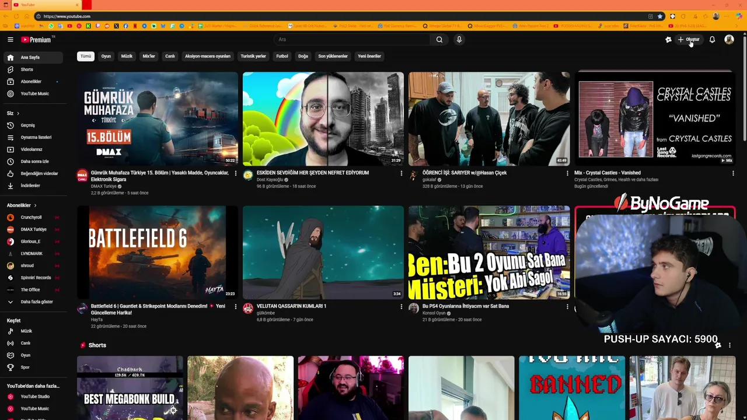Image resolution: width=747 pixels, height=420 pixels.
Task: Select the Mix'ler filter chip
Action: (x=149, y=56)
